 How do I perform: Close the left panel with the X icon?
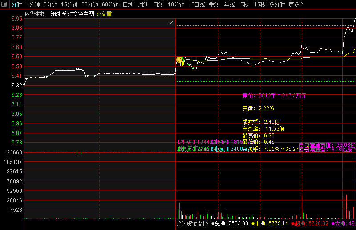(171, 22)
